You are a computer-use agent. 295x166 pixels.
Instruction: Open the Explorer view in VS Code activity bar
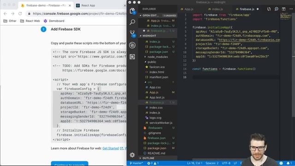(132, 11)
